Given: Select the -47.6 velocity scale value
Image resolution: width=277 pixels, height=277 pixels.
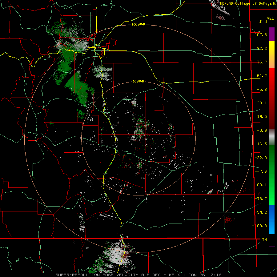Looking at the screenshot, I should point(261,171).
